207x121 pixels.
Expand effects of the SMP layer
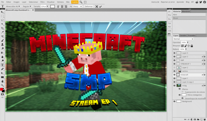(x=205, y=60)
